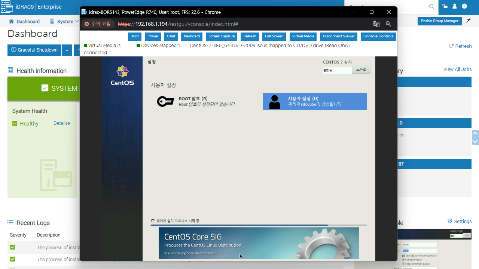Viewport: 479px width, 269px height.
Task: Click the iDRAC search magnifier icon
Action: [431, 6]
